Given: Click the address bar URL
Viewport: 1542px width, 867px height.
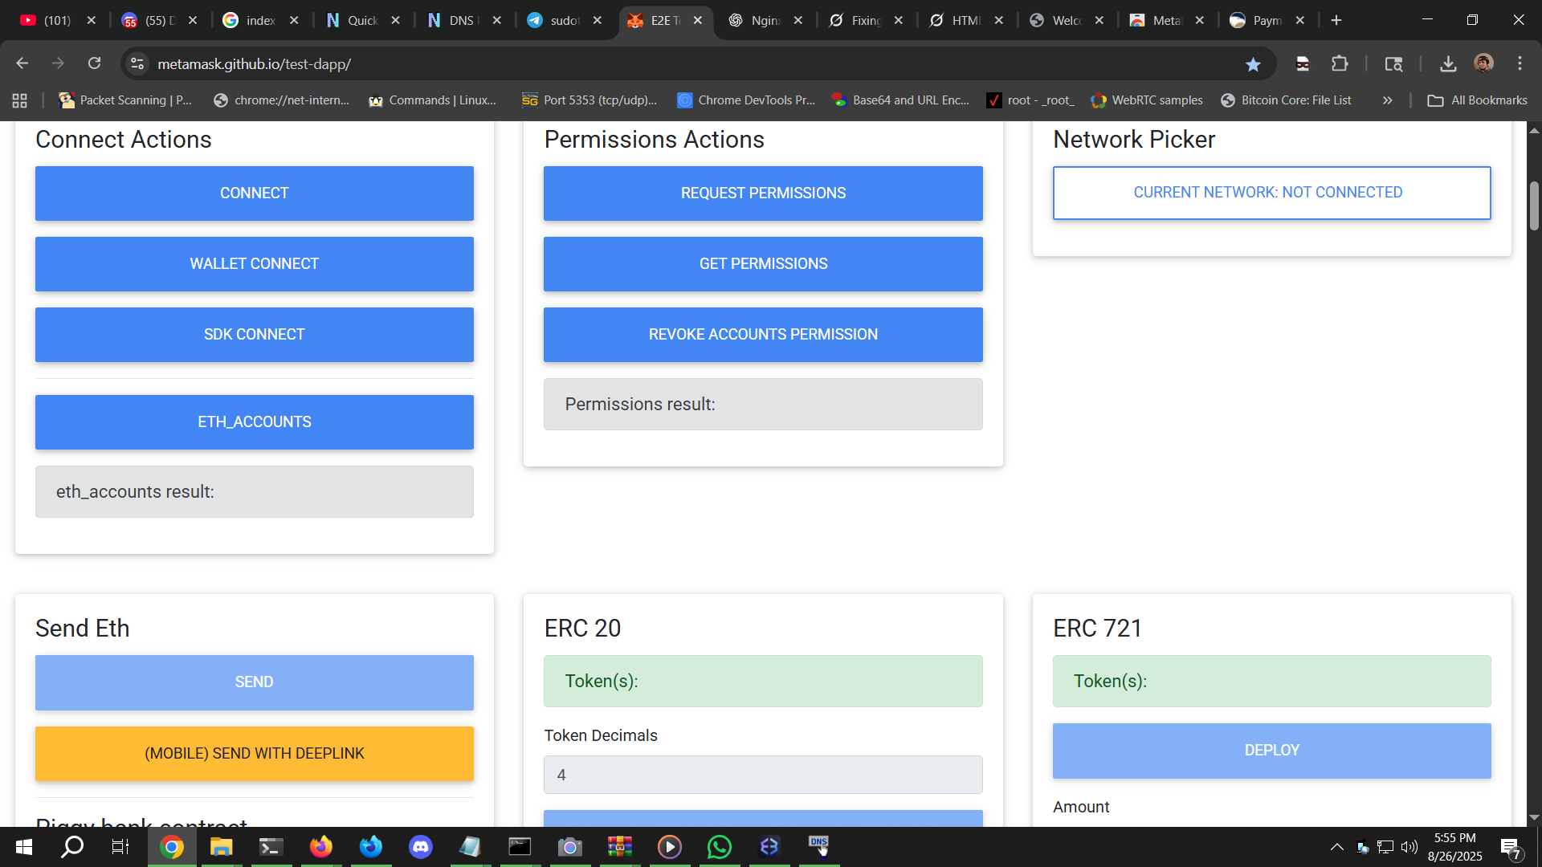Looking at the screenshot, I should pyautogui.click(x=254, y=63).
